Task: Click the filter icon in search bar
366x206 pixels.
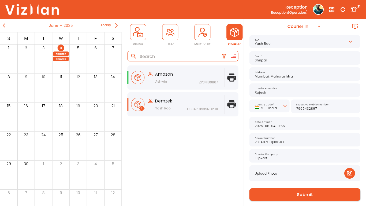Action: pos(224,56)
